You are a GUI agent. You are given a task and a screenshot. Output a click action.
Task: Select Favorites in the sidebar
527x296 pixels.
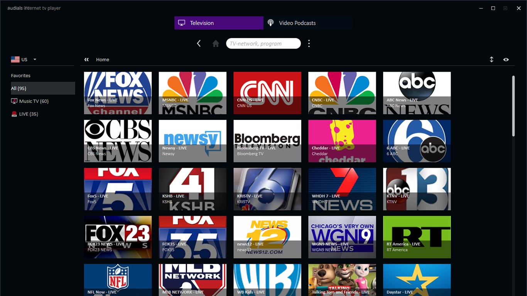coord(20,76)
